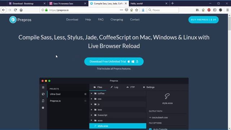The height and width of the screenshot is (130, 231).
Task: Expand the livescript folder arrow
Action: point(91,115)
